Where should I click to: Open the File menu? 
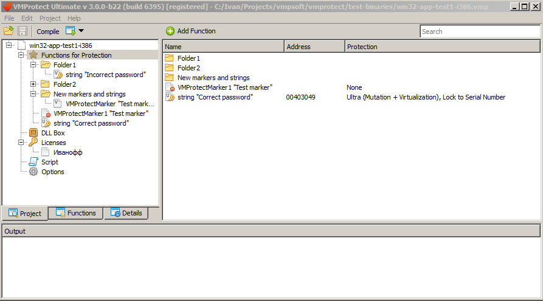[x=9, y=18]
